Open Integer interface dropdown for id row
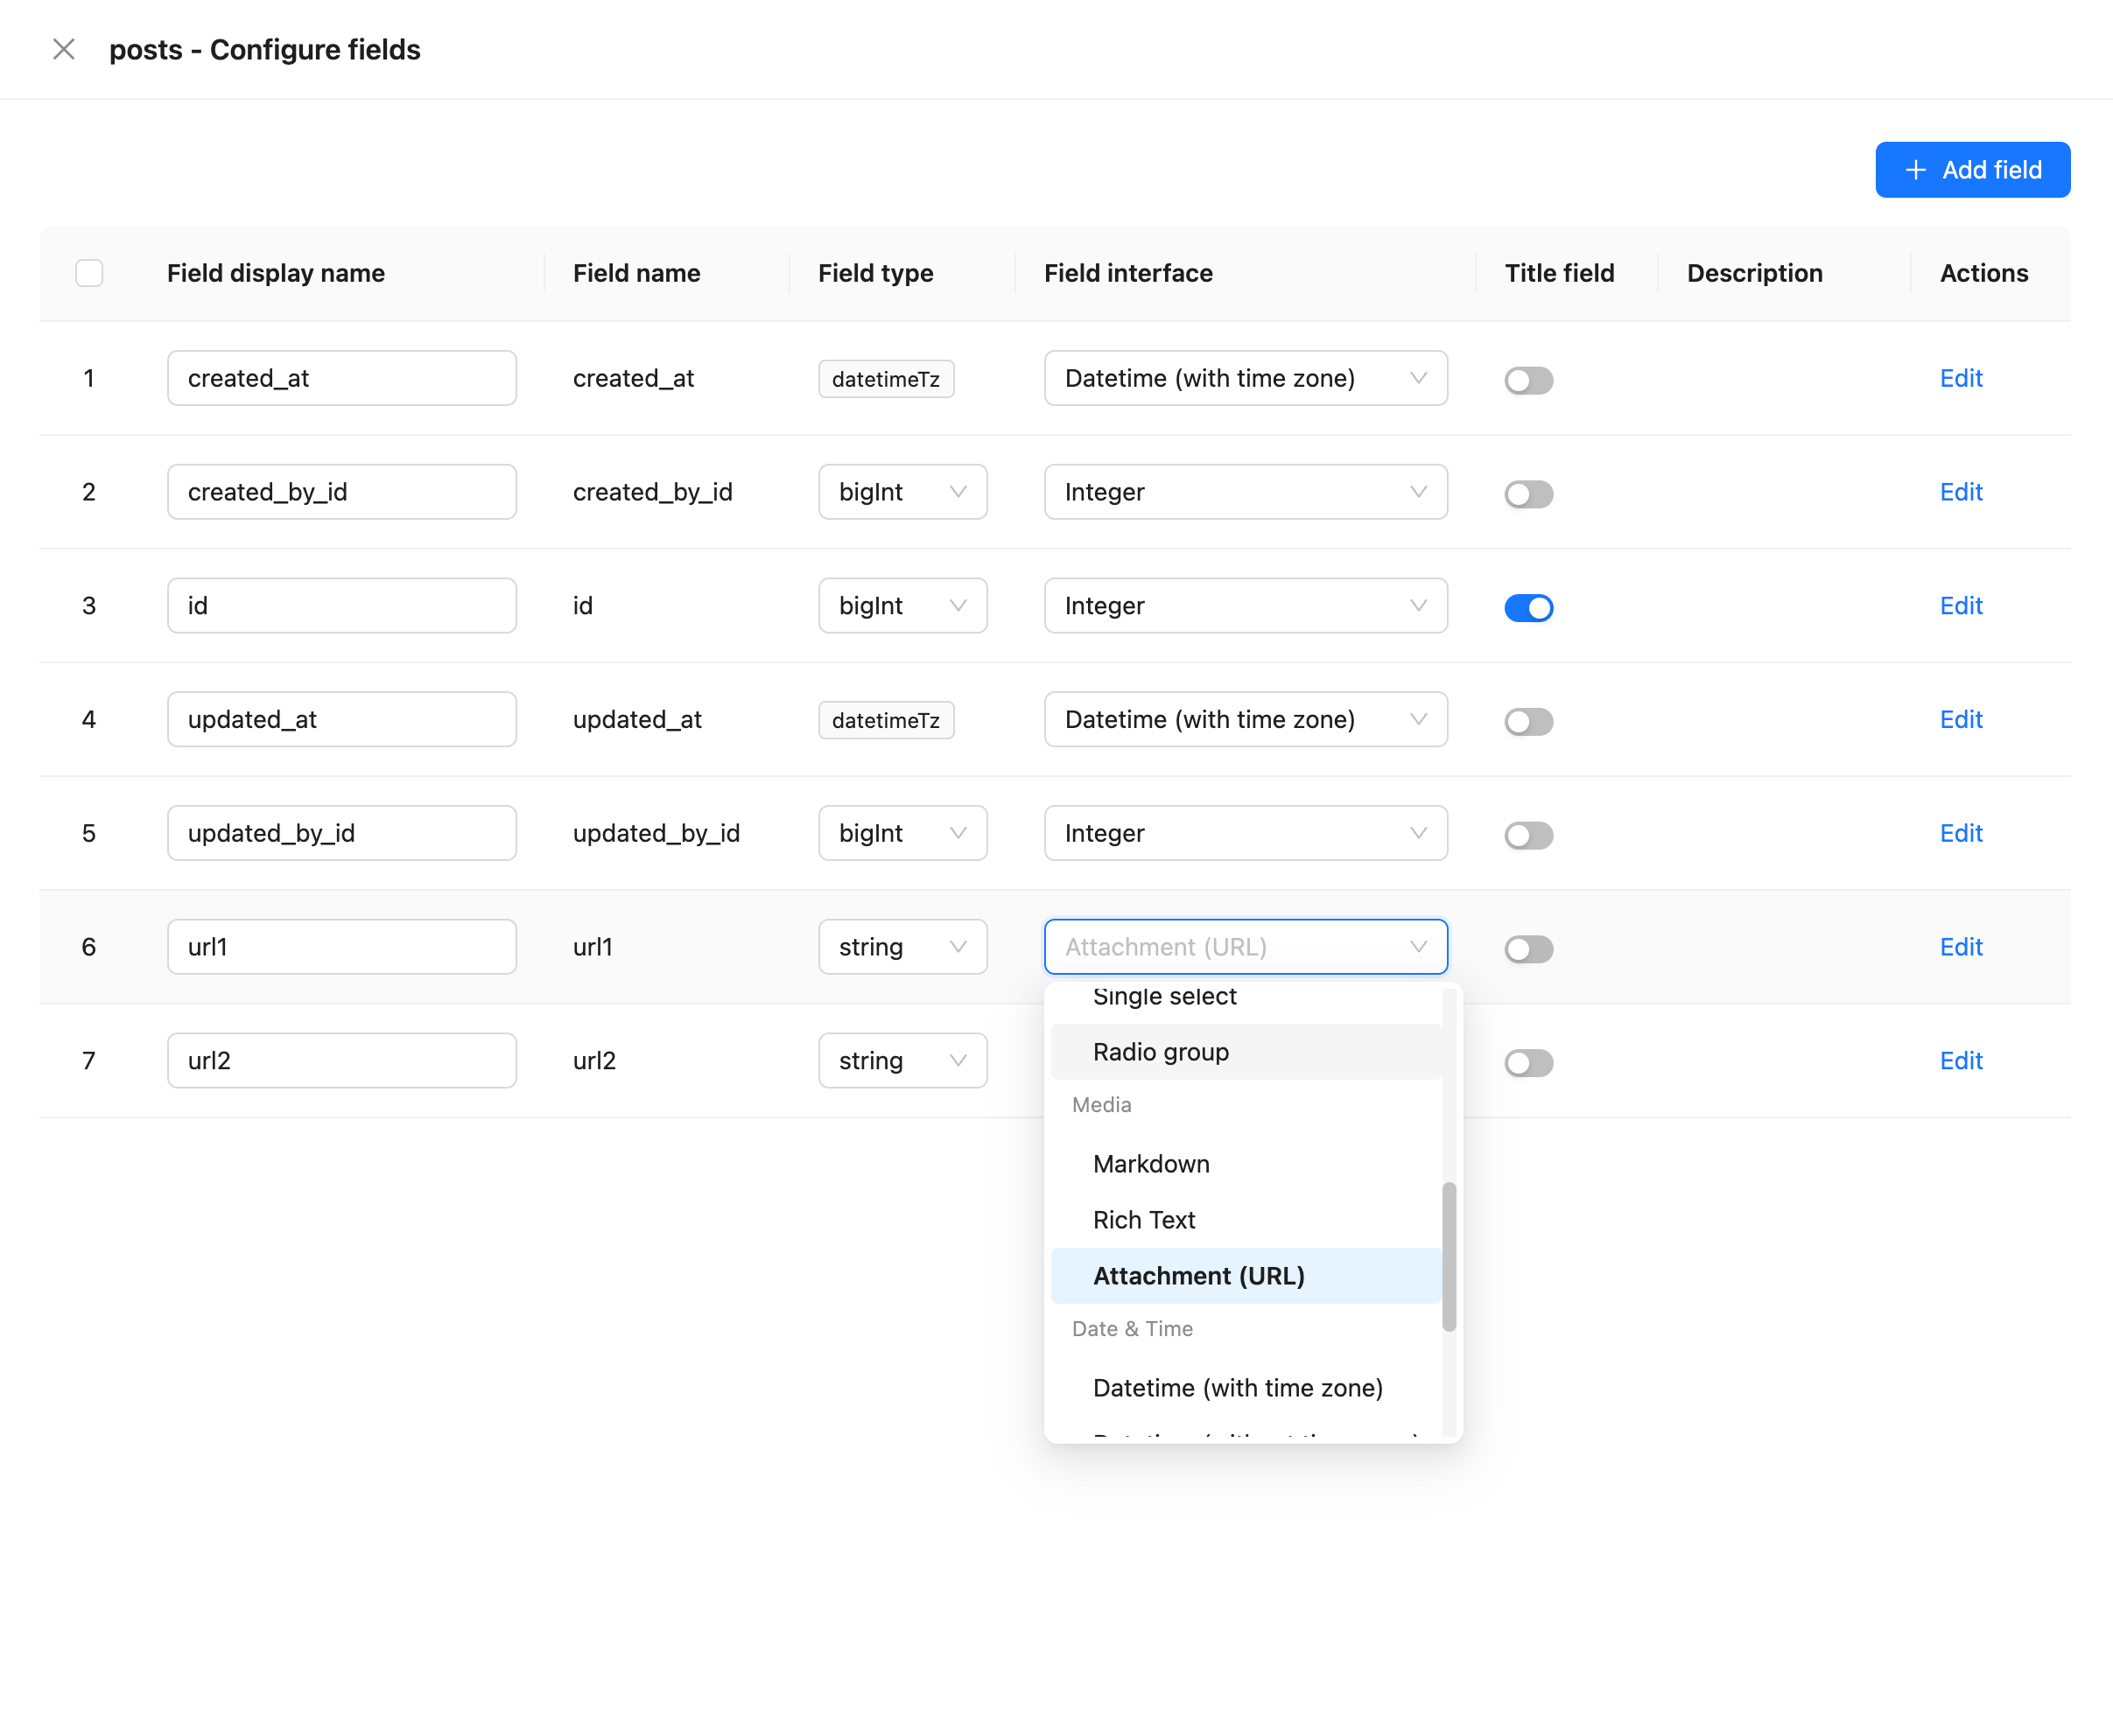 tap(1245, 606)
